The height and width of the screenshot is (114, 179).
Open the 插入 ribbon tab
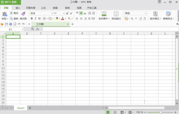[x=18, y=8]
